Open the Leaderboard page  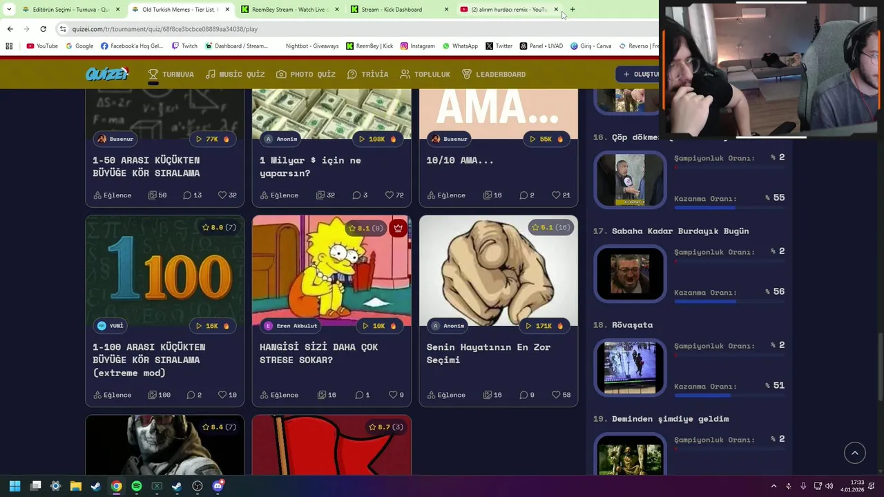[x=493, y=74]
